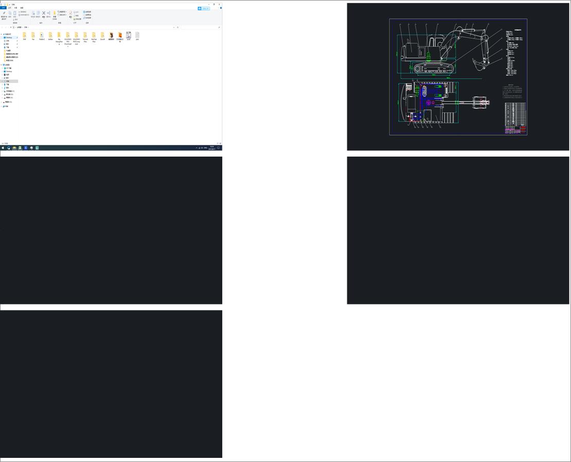Select the My WangWang folder
571x462 pixels.
click(59, 39)
